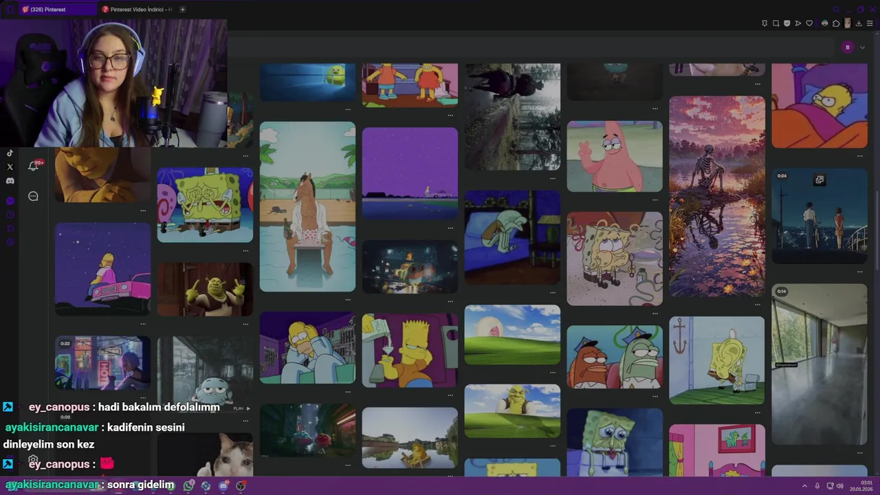This screenshot has height=495, width=880.
Task: Switch to the Pinterest Video İndirici tab
Action: [x=136, y=10]
